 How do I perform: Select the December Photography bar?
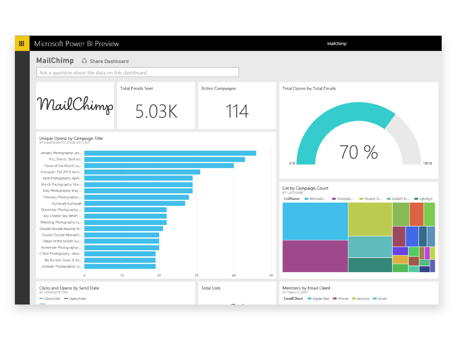125,210
